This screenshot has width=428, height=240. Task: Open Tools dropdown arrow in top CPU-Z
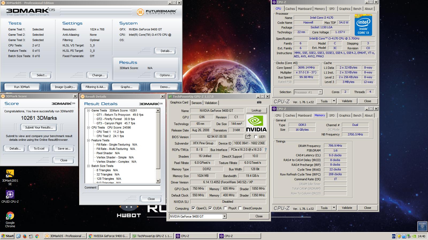pyautogui.click(x=334, y=101)
